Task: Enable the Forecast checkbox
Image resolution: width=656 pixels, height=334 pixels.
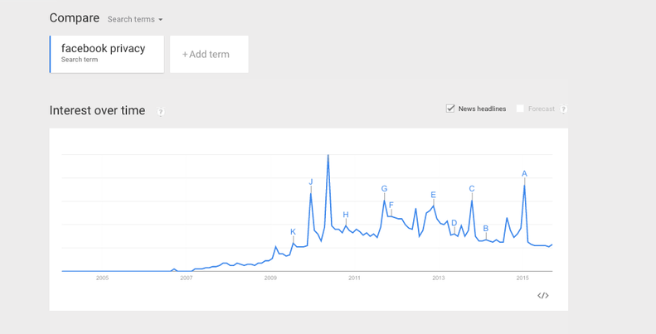Action: [x=520, y=109]
